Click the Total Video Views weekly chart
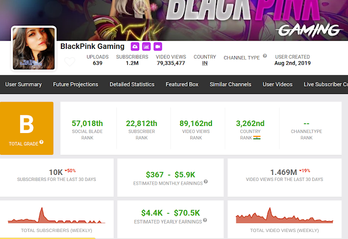The width and height of the screenshot is (348, 239). point(284,215)
